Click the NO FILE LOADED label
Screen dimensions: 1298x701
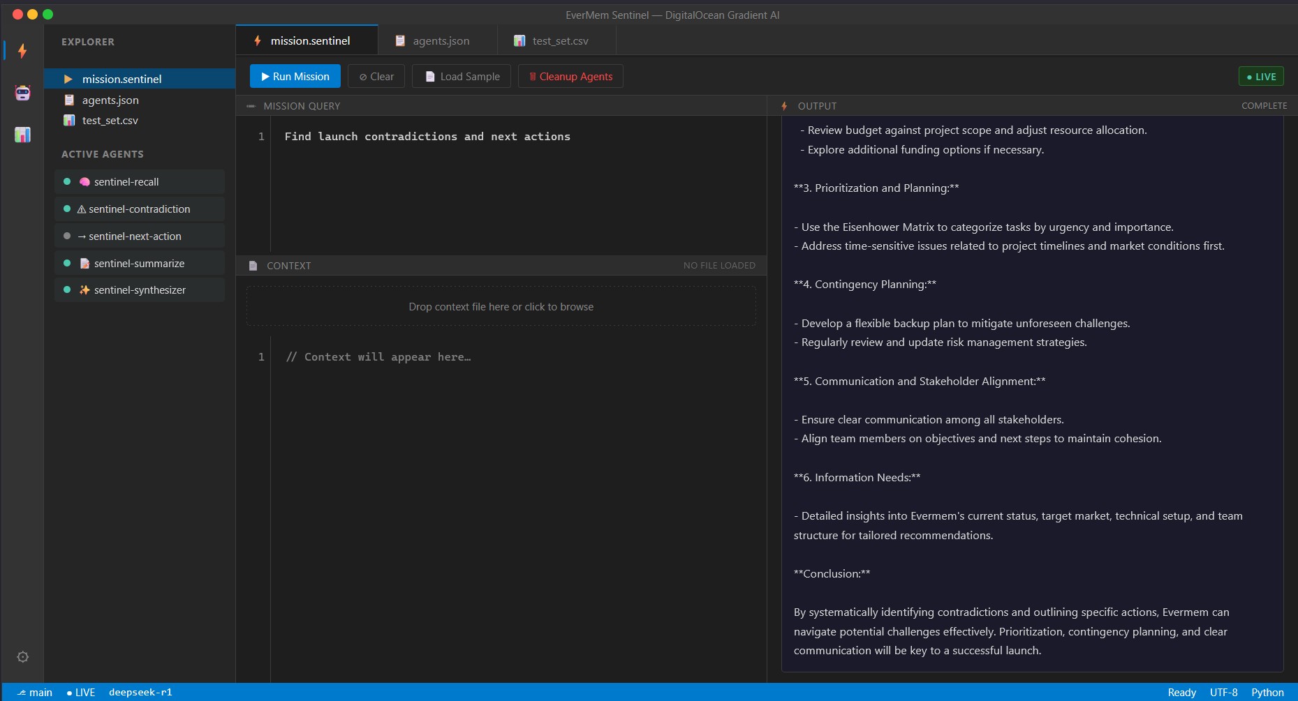[x=719, y=266]
